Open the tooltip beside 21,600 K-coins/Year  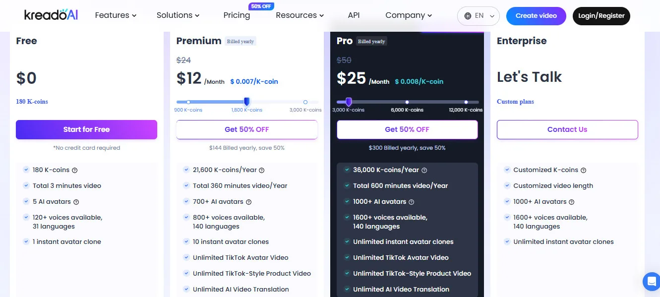(x=261, y=170)
